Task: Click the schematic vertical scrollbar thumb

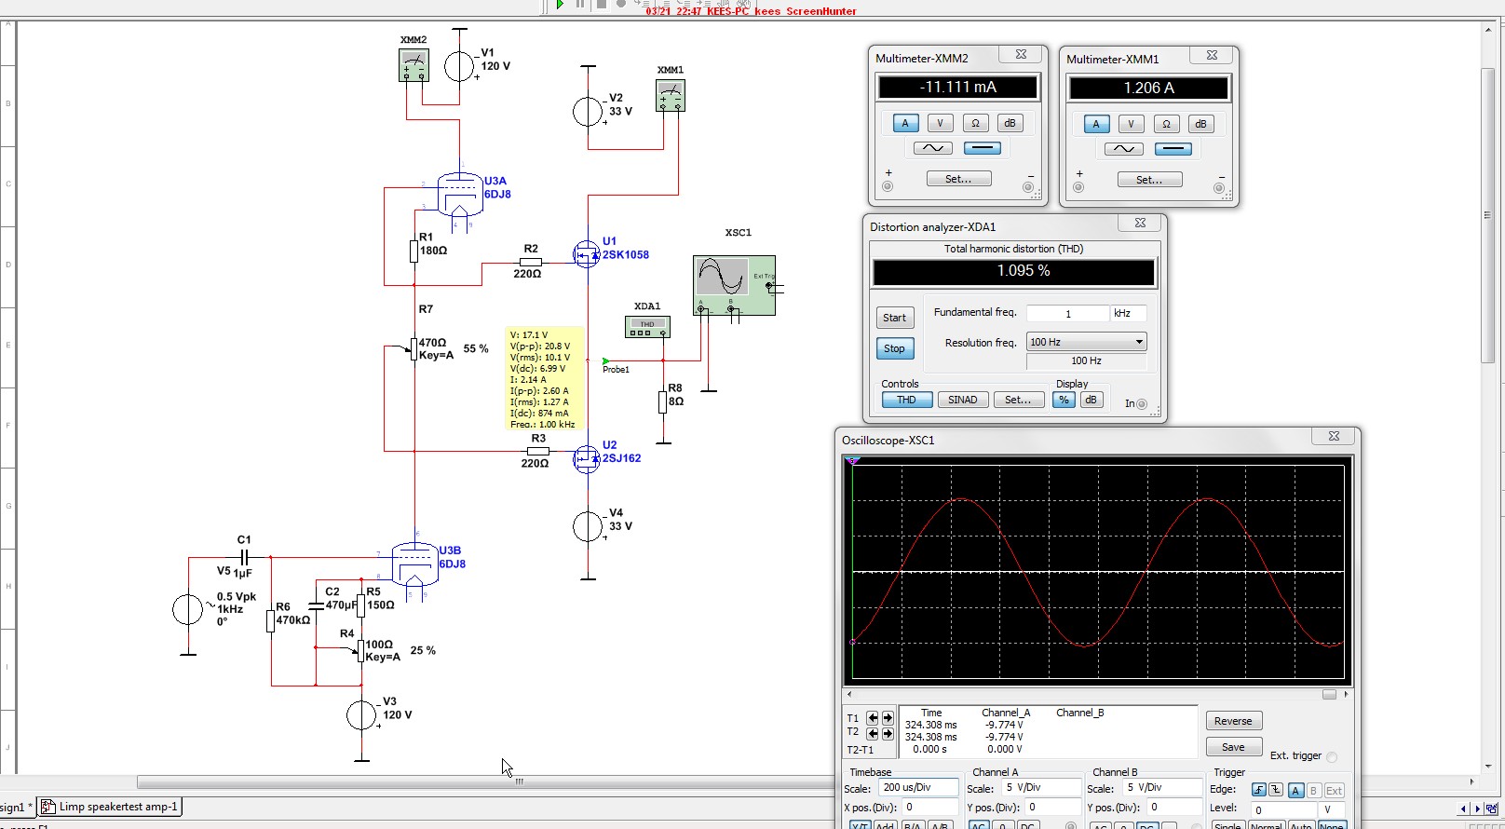Action: point(1487,213)
